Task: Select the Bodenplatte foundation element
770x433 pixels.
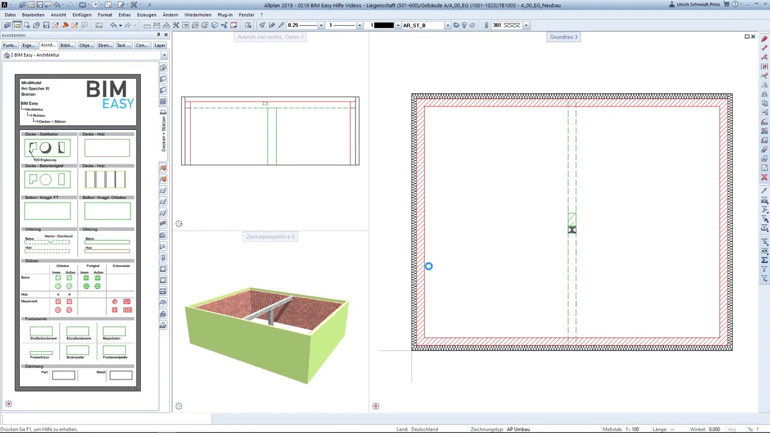Action: (78, 350)
